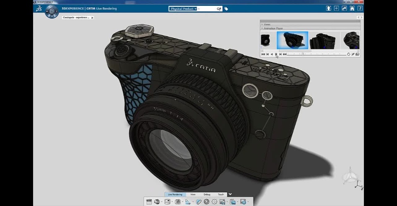Click rightmost Animation Player options icon
This screenshot has height=206, width=397.
coord(357,54)
